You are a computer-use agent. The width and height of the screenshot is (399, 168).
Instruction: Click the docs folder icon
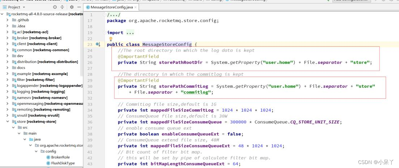[x=14, y=68]
